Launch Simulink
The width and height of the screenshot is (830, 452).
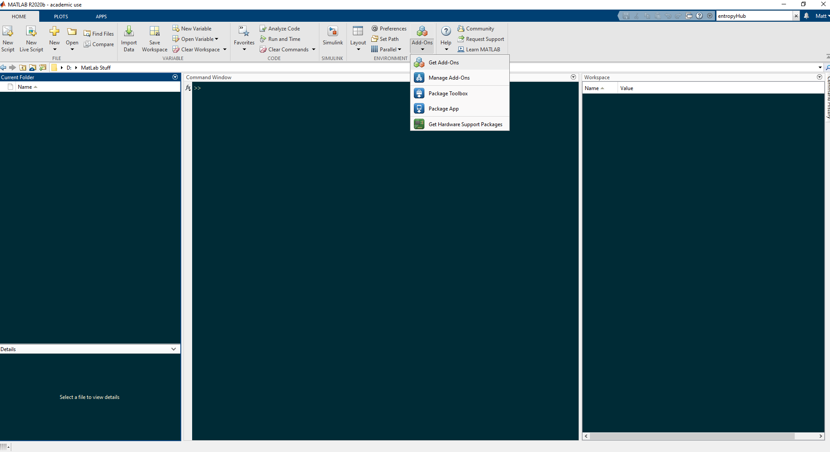click(333, 36)
